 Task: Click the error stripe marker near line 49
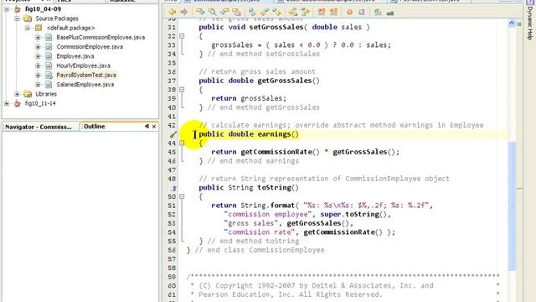coord(519,189)
